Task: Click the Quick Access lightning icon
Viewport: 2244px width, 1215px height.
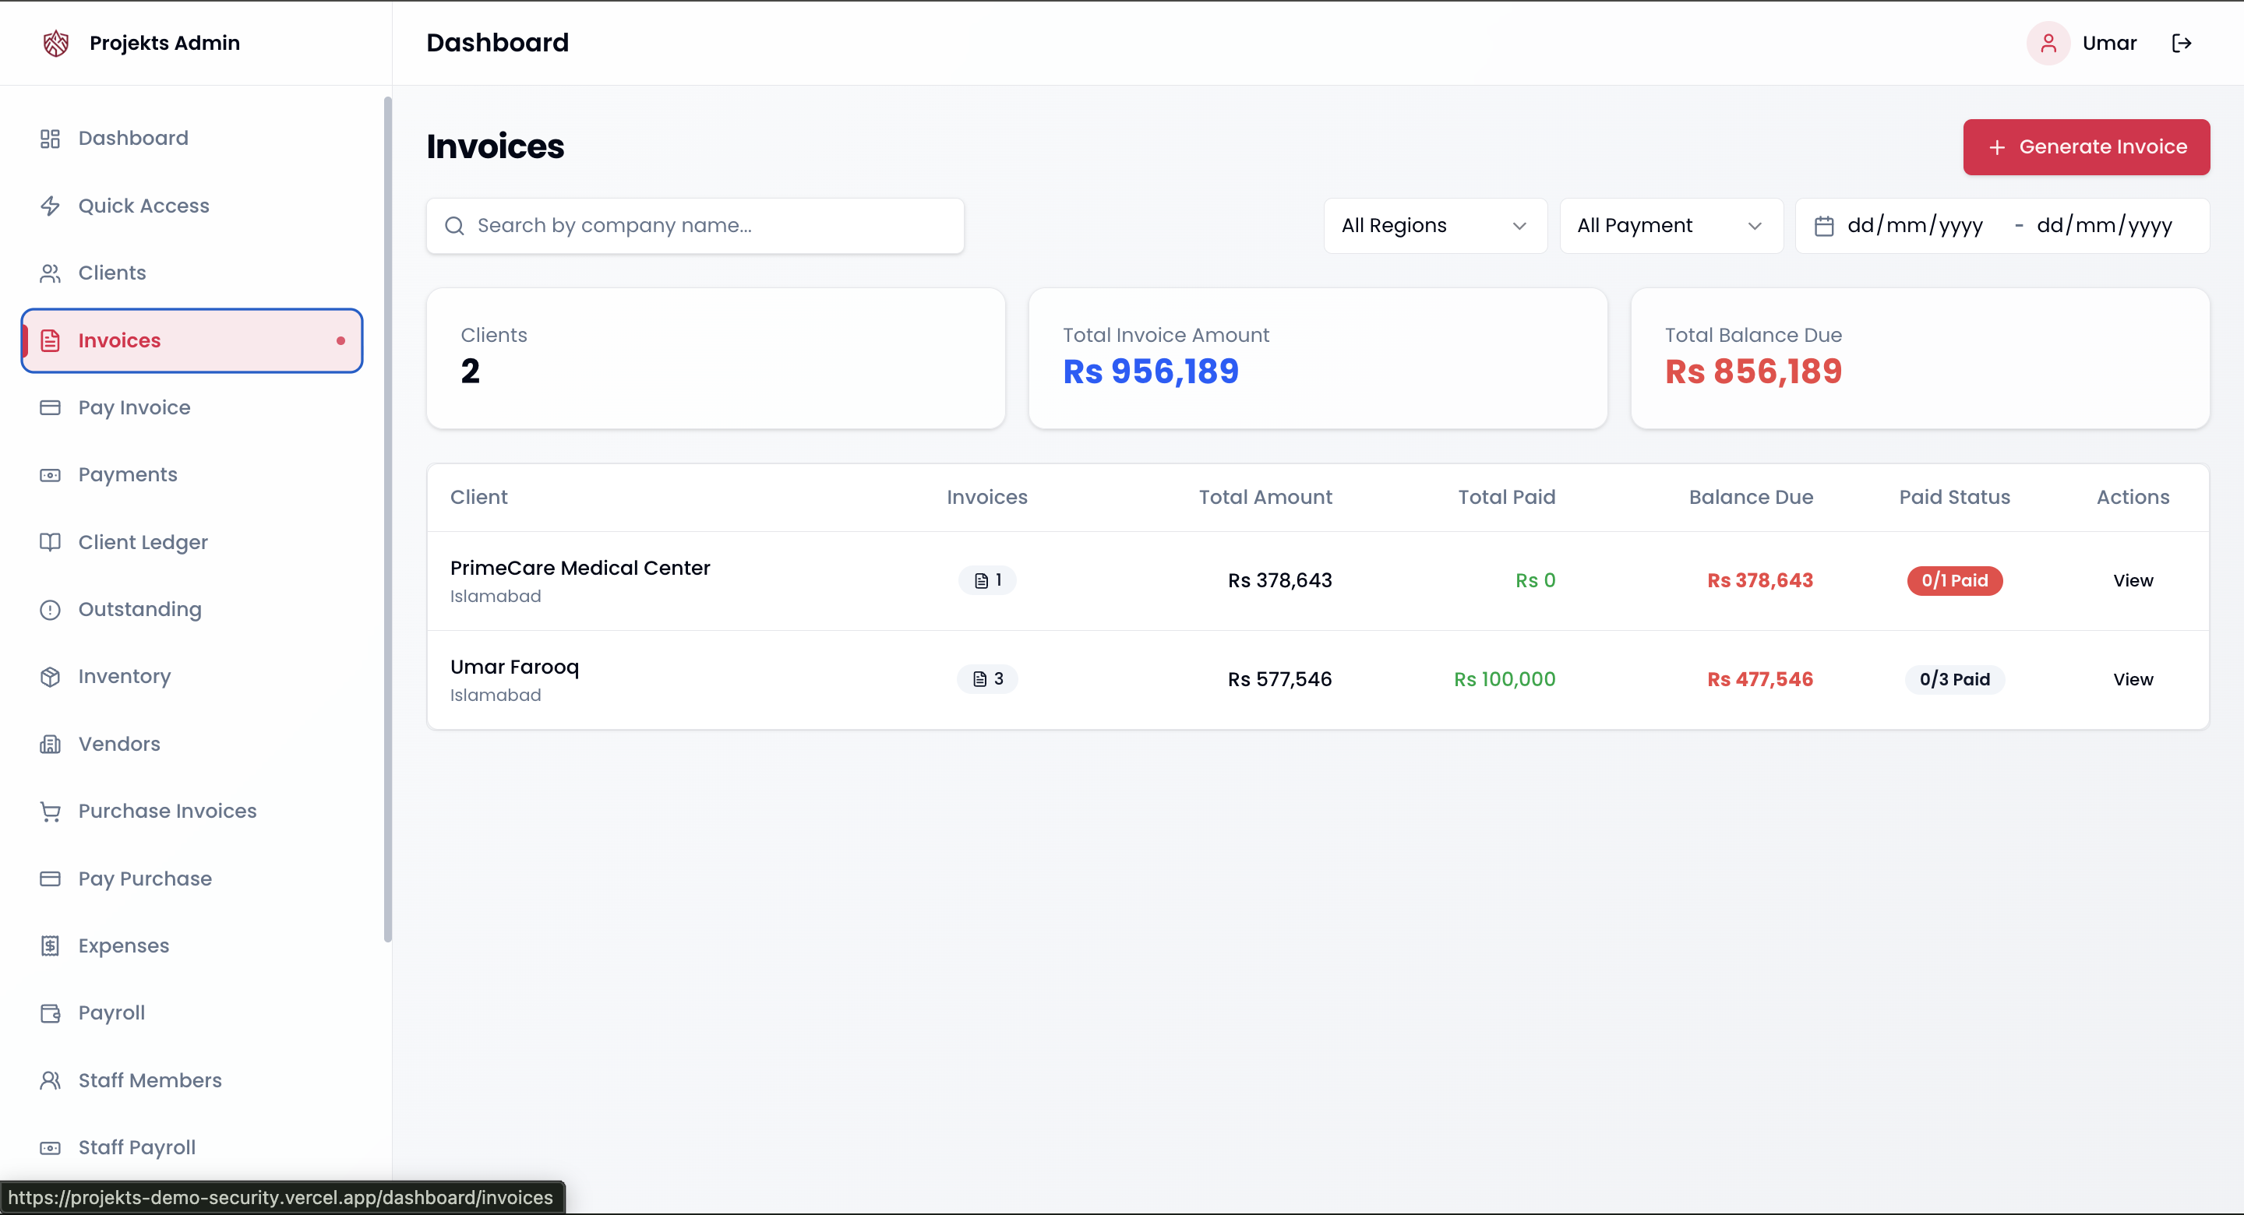Action: pos(51,206)
